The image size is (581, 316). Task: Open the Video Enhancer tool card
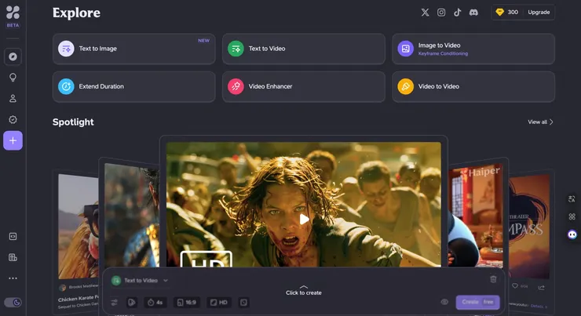(x=304, y=86)
